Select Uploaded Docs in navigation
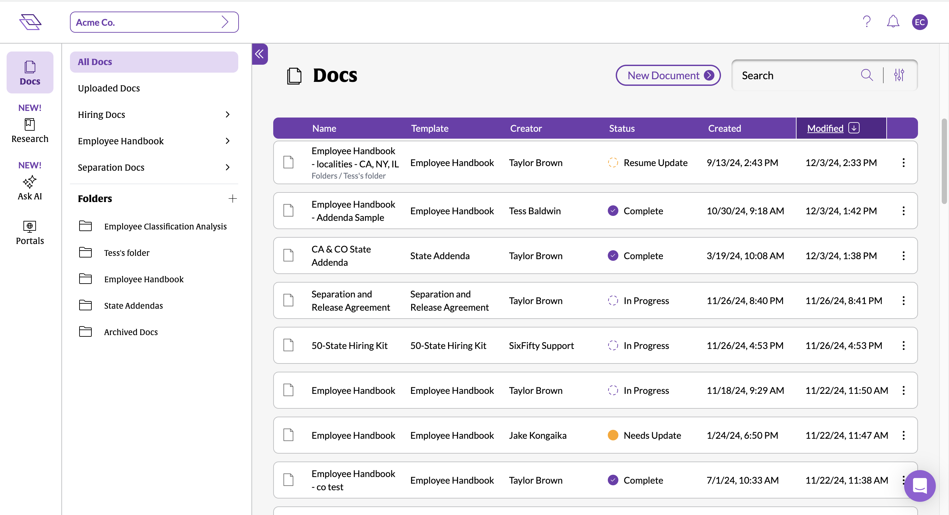949x515 pixels. point(109,88)
